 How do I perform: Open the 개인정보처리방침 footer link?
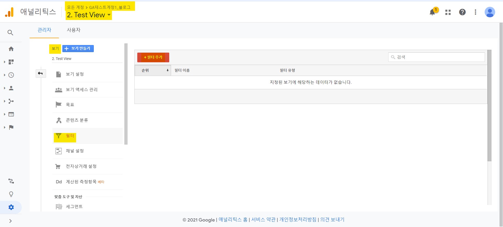(x=298, y=220)
